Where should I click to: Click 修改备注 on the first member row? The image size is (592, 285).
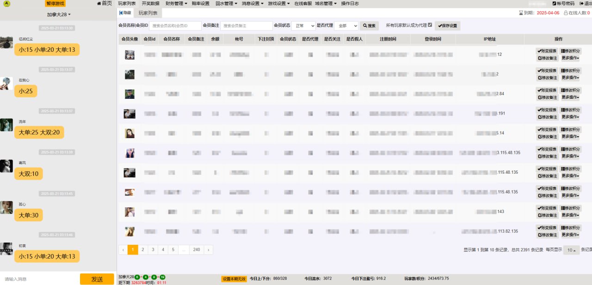pos(547,58)
